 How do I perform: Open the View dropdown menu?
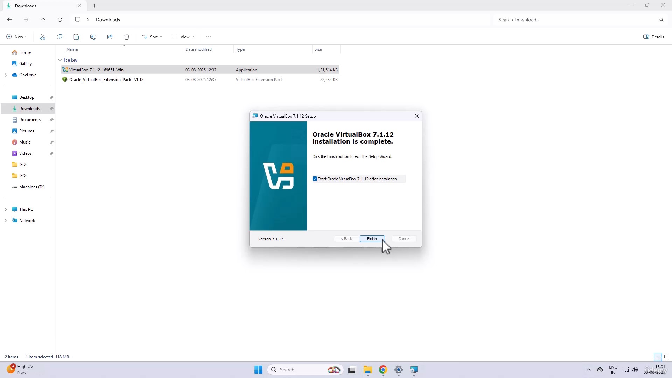pyautogui.click(x=183, y=37)
